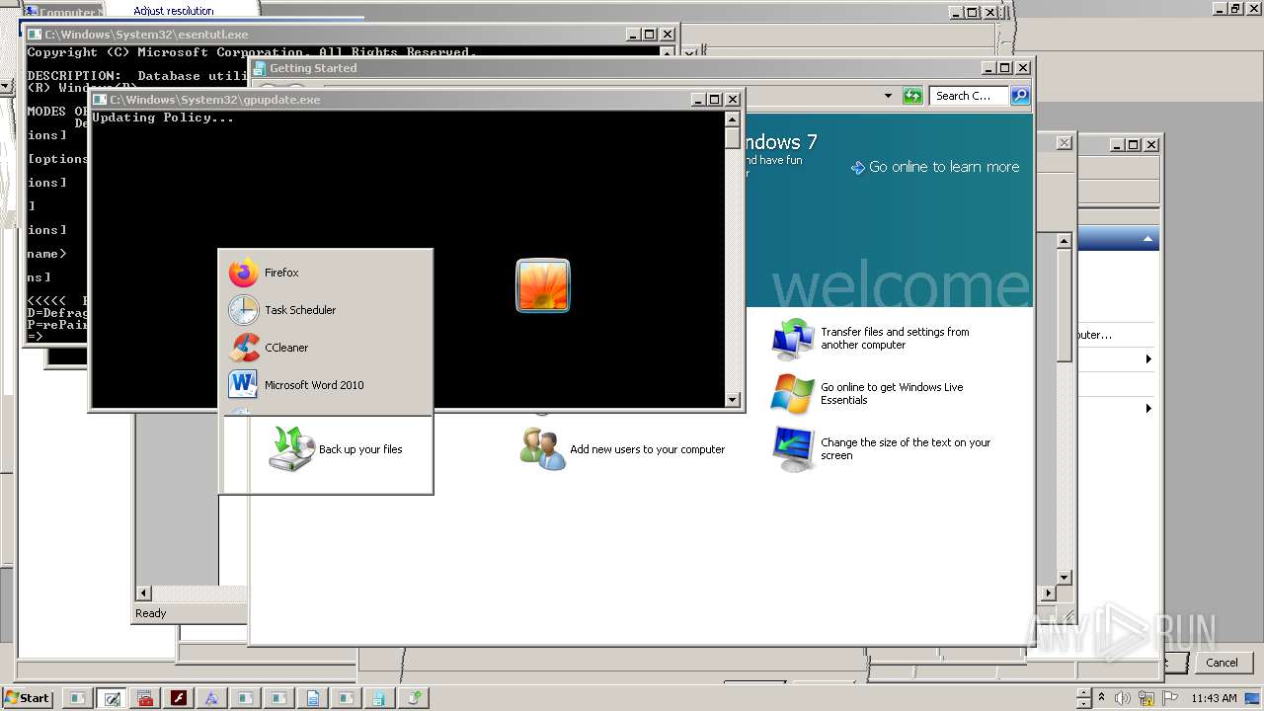Open the network warning tray icon

click(1145, 698)
